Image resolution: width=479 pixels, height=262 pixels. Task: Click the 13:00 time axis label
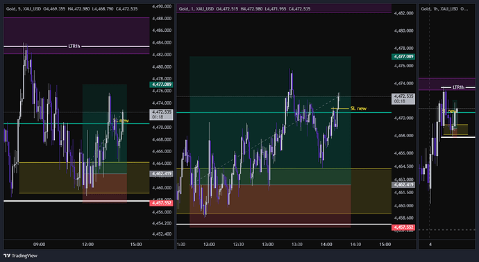267,244
